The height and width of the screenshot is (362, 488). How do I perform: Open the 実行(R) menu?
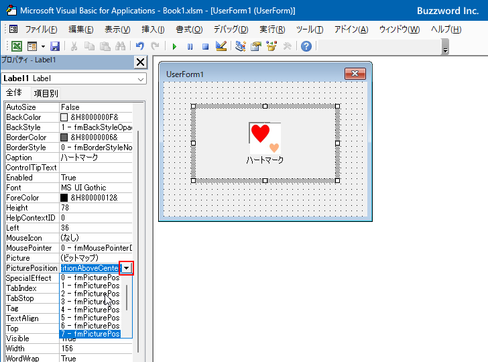point(272,29)
